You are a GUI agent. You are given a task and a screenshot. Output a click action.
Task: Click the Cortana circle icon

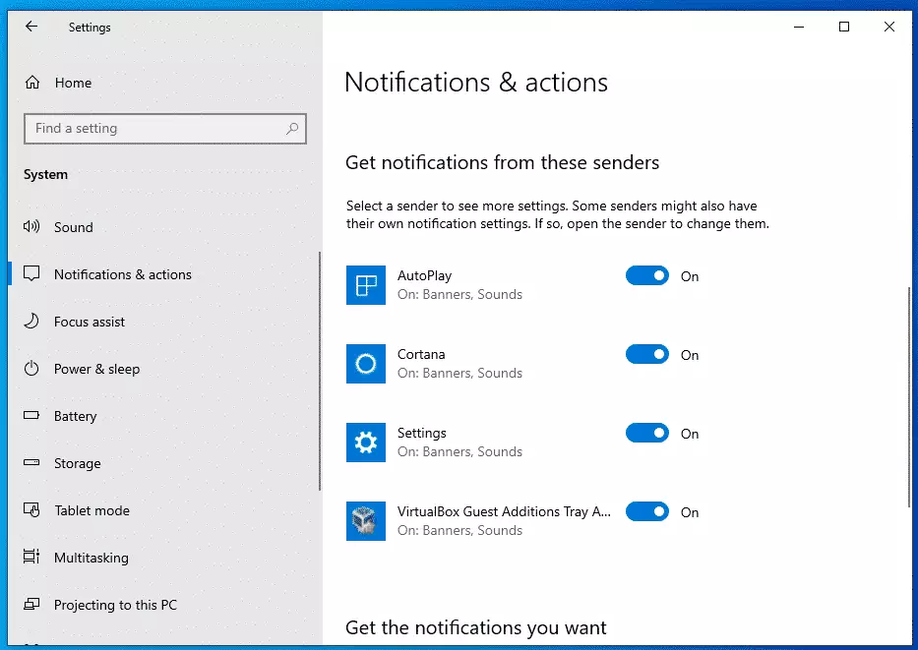tap(366, 364)
